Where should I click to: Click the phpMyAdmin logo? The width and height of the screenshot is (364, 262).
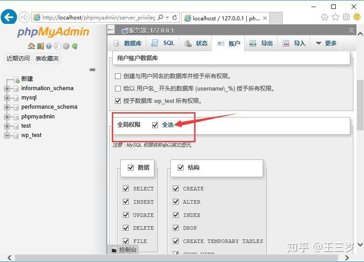[x=53, y=32]
